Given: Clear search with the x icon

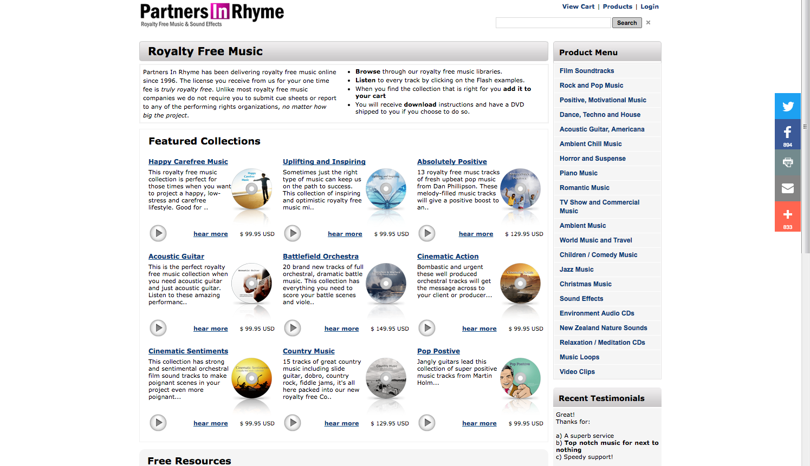Looking at the screenshot, I should [x=648, y=23].
